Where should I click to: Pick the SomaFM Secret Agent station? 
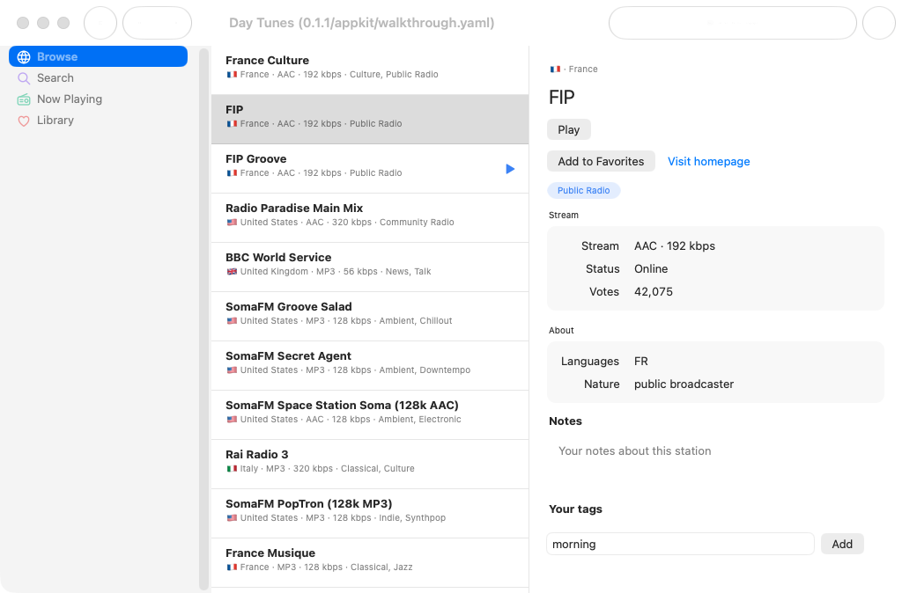(x=370, y=366)
